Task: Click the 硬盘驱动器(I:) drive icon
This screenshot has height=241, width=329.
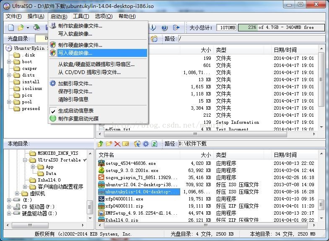Action: click(17, 213)
